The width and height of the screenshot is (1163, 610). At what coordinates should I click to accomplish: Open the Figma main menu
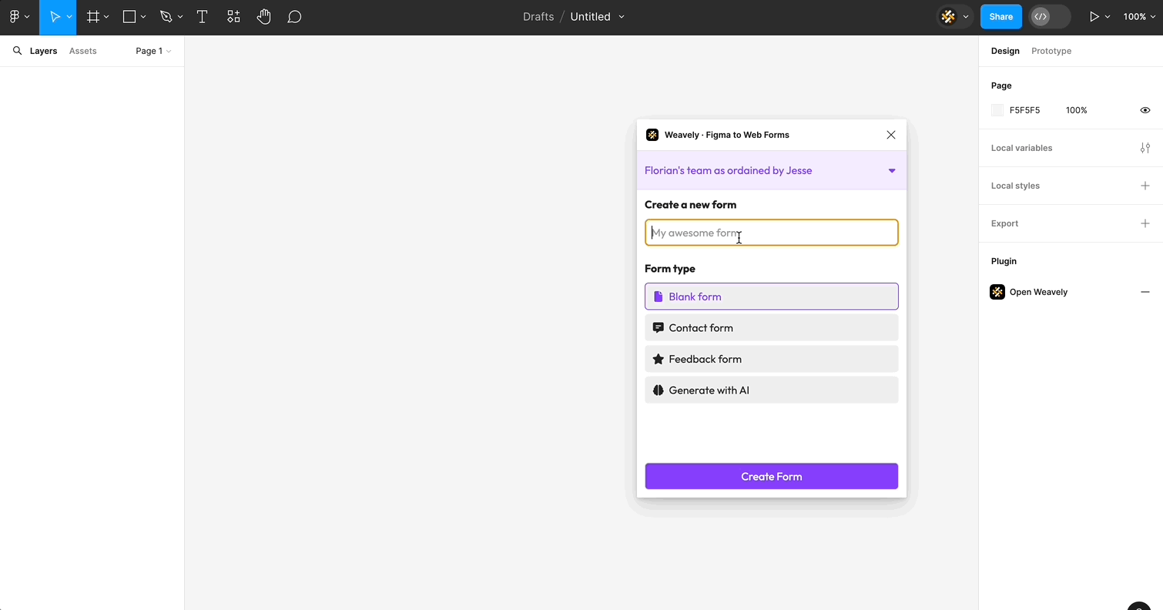(14, 16)
